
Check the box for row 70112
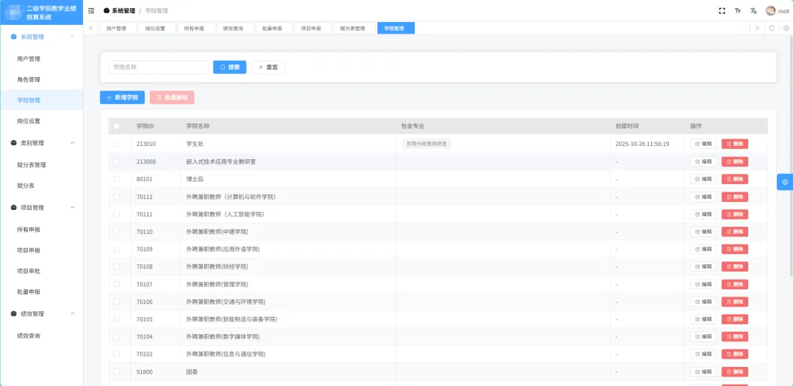click(117, 197)
